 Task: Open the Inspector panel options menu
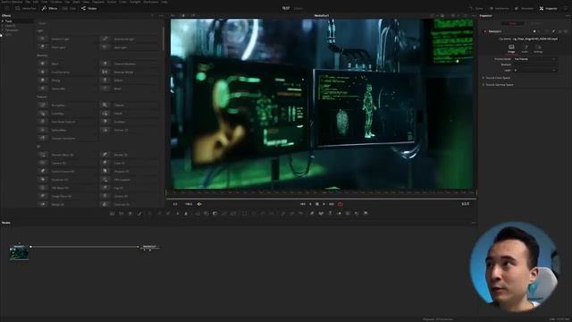tap(568, 16)
